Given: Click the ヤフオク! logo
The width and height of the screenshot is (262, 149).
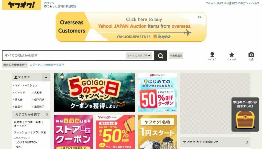Looking at the screenshot, I should tap(21, 5).
